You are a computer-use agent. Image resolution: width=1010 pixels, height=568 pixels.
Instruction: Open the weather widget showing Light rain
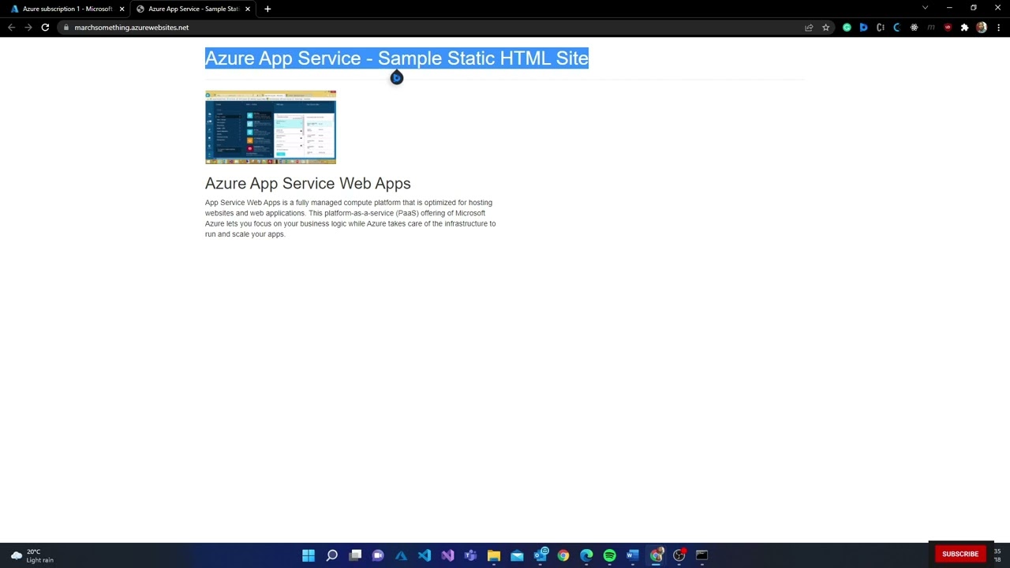click(32, 556)
